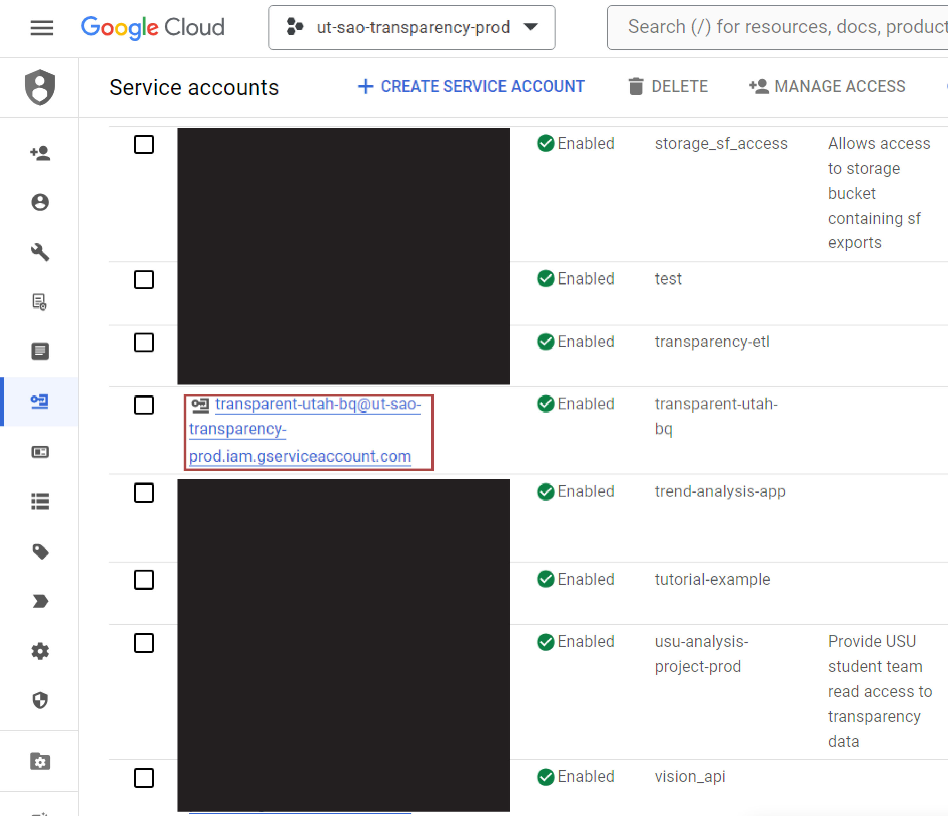
Task: Click the Labels tag icon
Action: pyautogui.click(x=40, y=551)
